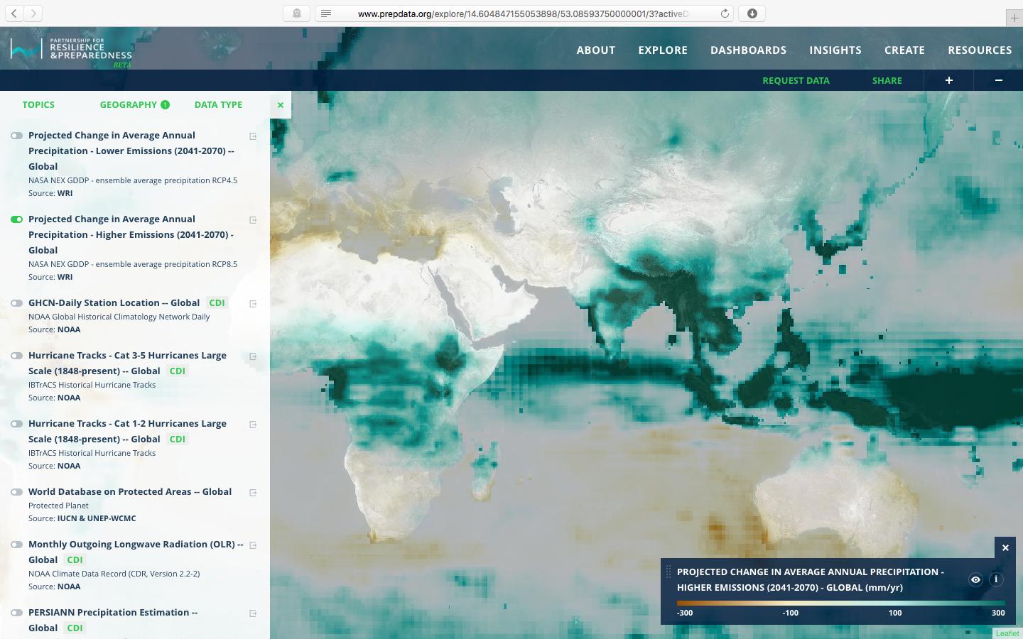The image size is (1023, 639).
Task: Open a new browser tab with plus
Action: [x=1014, y=18]
